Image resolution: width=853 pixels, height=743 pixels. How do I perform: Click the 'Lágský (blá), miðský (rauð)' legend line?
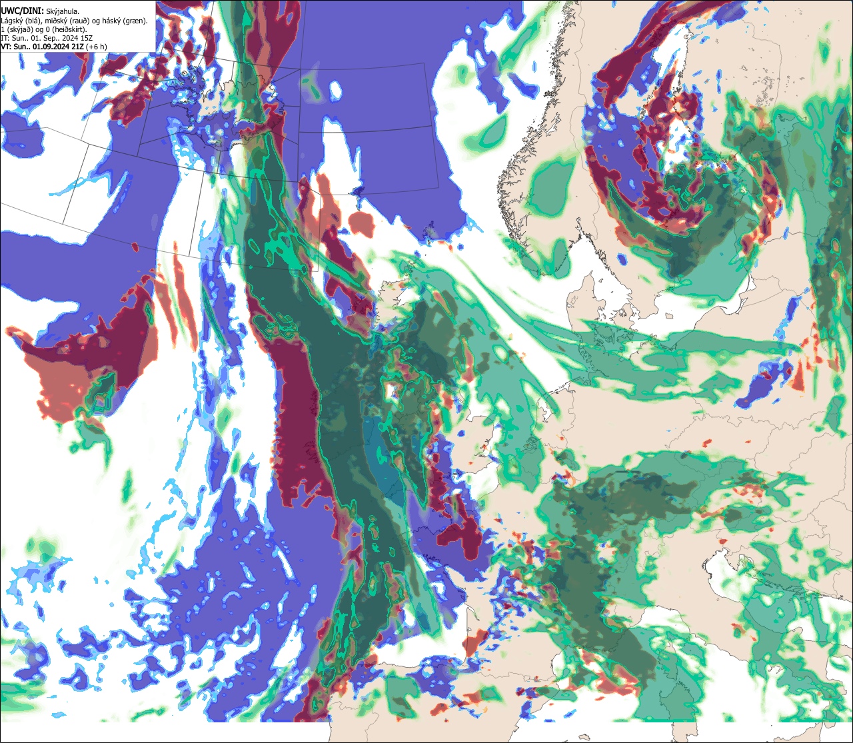(75, 21)
